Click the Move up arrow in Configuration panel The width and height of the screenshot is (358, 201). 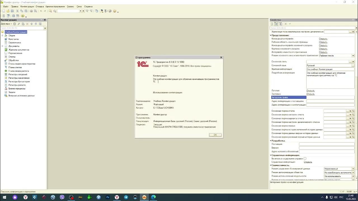pos(32,24)
